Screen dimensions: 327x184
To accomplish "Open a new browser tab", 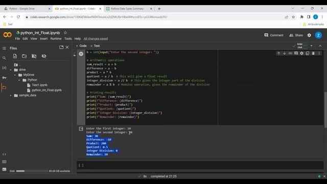I will (159, 9).
